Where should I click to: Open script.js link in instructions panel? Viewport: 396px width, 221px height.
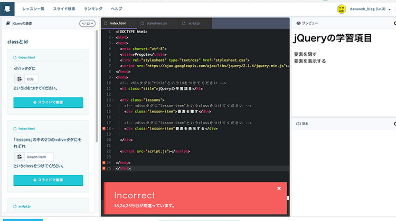[24, 206]
